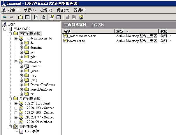176x135 pixels.
Task: Open the 執行(A) menu
Action: 30,10
